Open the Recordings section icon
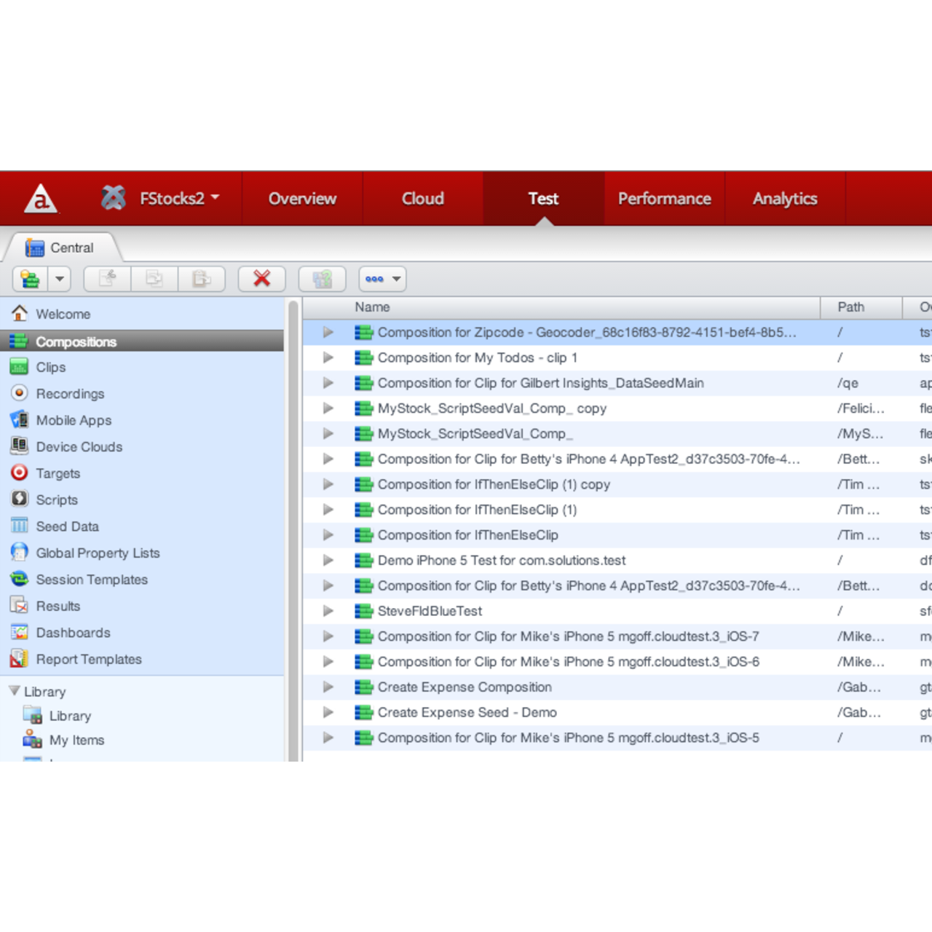 pos(20,393)
